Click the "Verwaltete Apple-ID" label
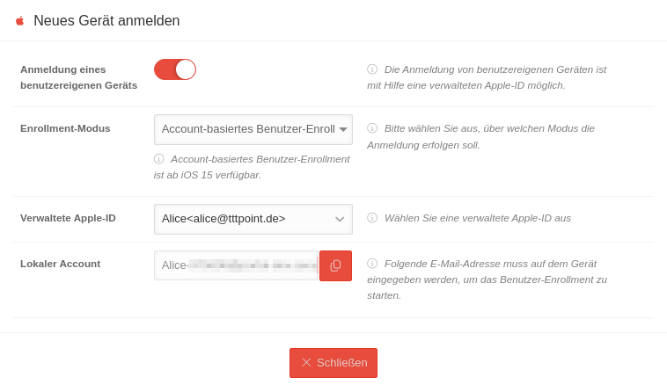The image size is (667, 392). [x=68, y=218]
